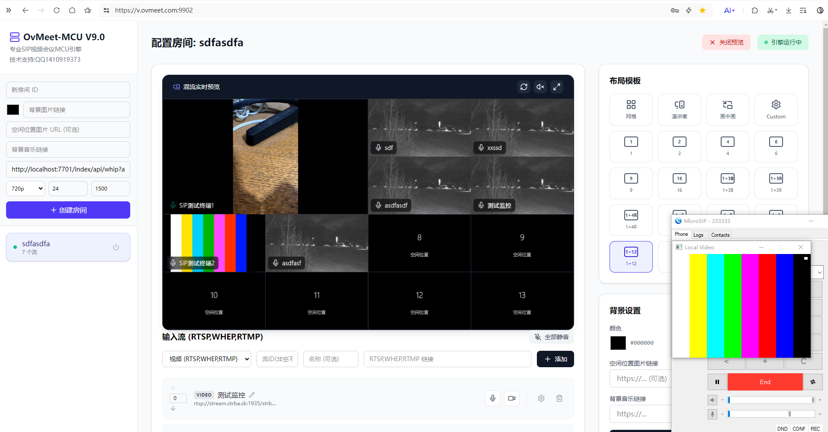Click the 背景音乐链接 field in sidebar
Image resolution: width=828 pixels, height=432 pixels.
(x=68, y=149)
